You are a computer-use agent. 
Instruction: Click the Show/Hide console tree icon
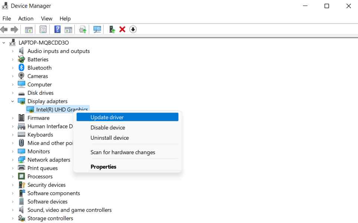coord(29,30)
